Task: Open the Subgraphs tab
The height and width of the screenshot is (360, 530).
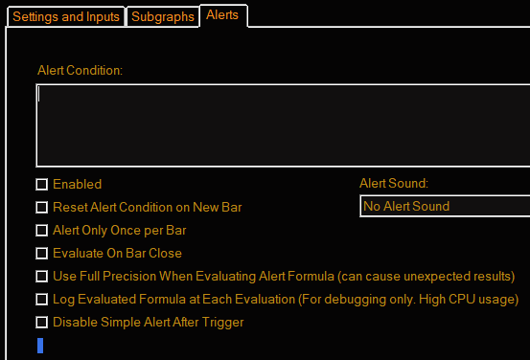Action: [163, 17]
